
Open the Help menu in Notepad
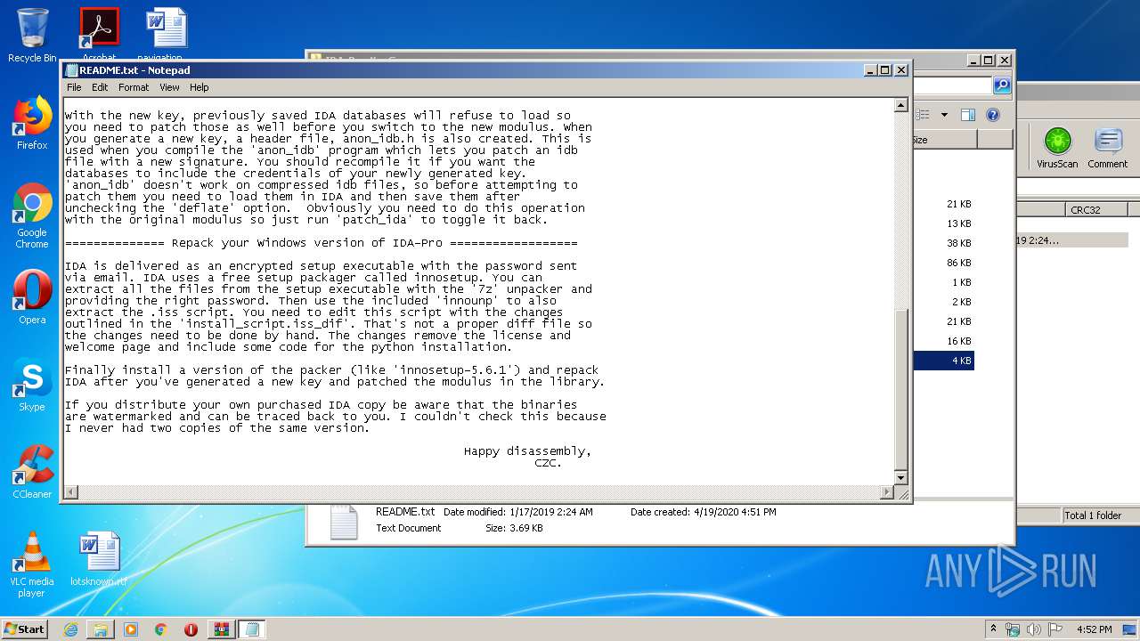pos(199,87)
